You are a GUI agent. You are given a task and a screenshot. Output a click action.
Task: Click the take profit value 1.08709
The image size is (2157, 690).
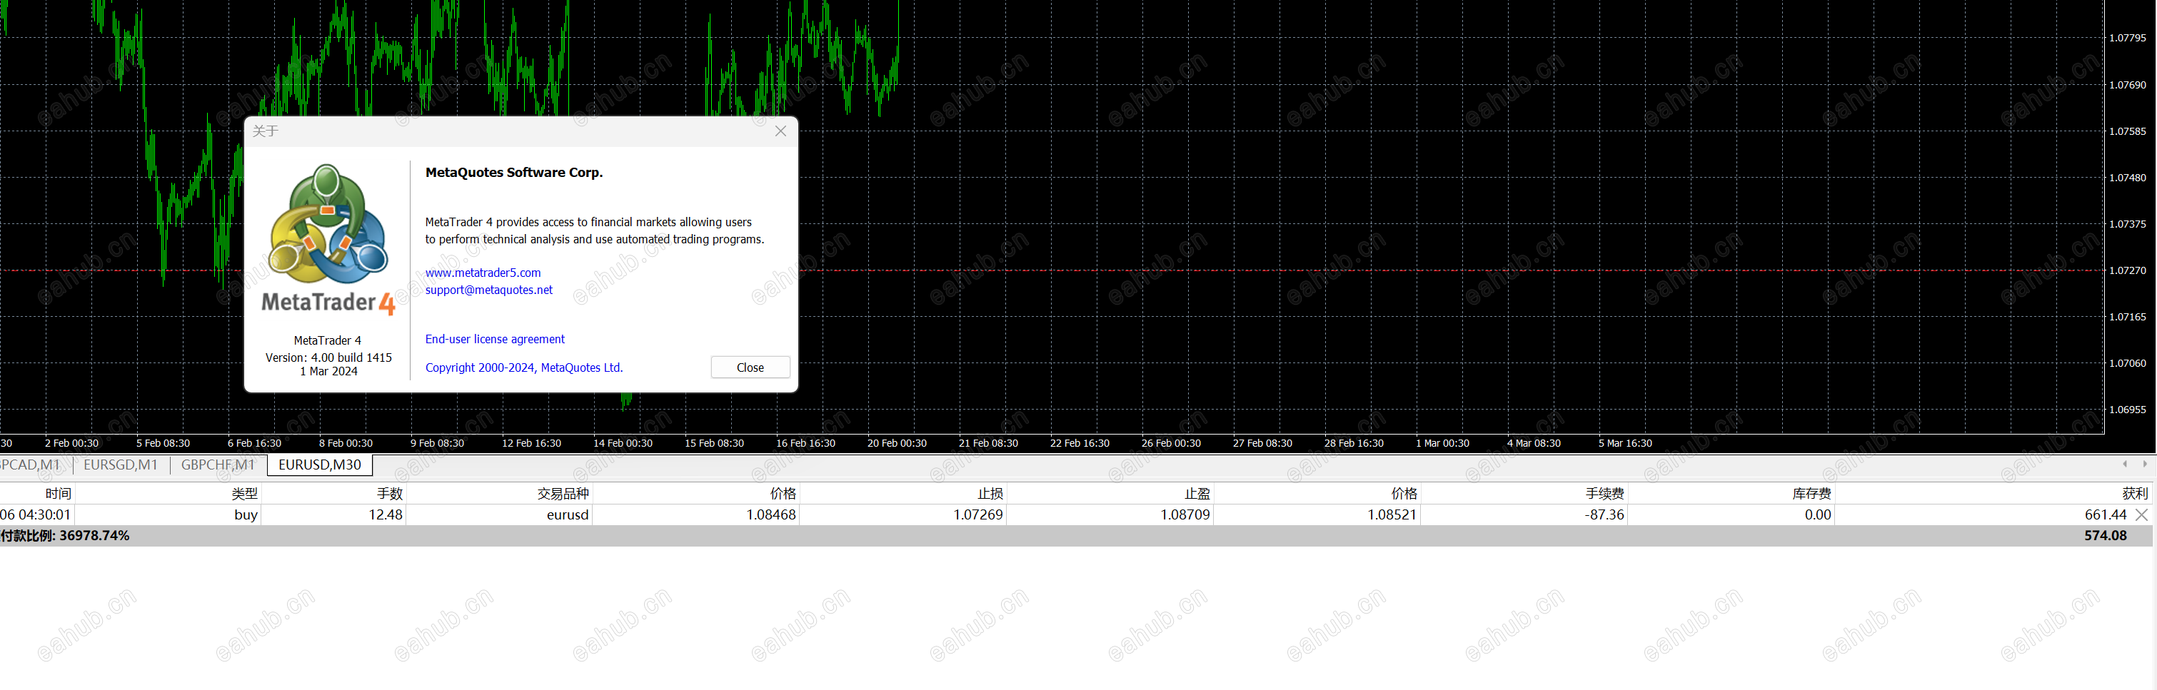point(1185,515)
